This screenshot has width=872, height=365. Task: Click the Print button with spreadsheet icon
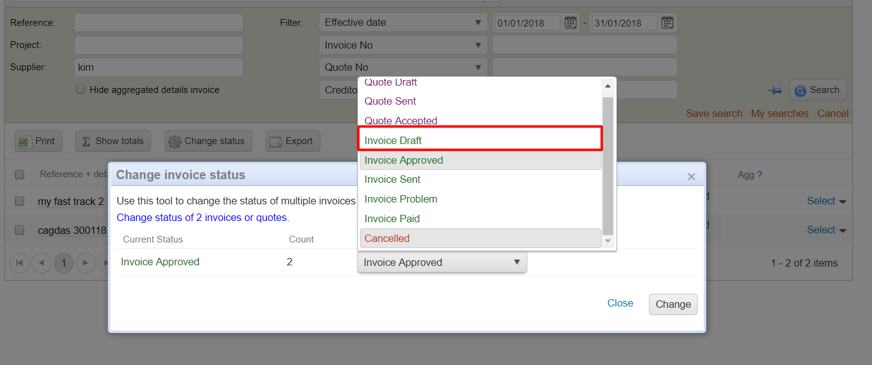coord(38,141)
